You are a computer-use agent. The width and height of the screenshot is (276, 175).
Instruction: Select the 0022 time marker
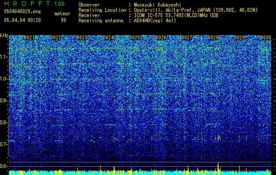pyautogui.click(x=56, y=38)
